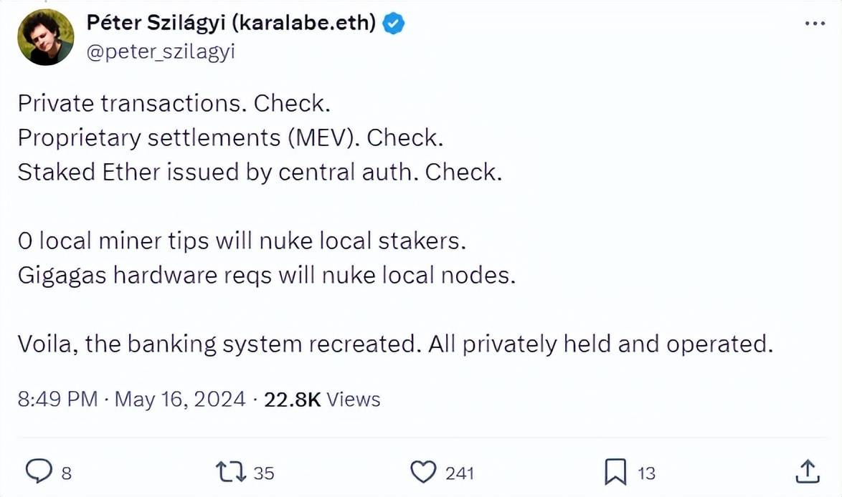Click the reply count of 8
Image resolution: width=842 pixels, height=497 pixels.
click(66, 473)
